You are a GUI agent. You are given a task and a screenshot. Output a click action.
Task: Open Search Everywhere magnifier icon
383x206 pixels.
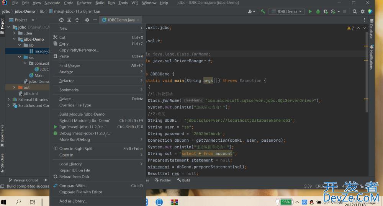[x=355, y=11]
